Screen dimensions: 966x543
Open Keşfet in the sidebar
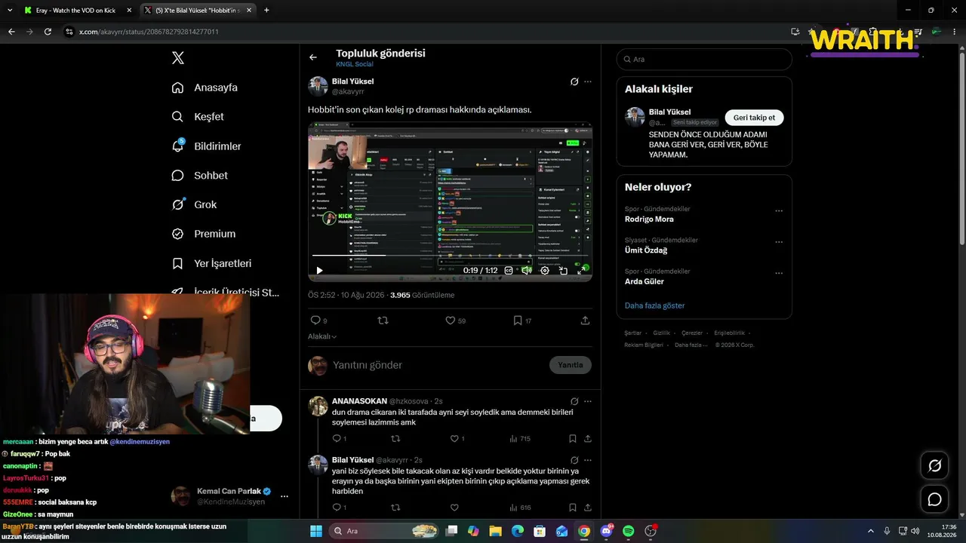[x=198, y=117]
